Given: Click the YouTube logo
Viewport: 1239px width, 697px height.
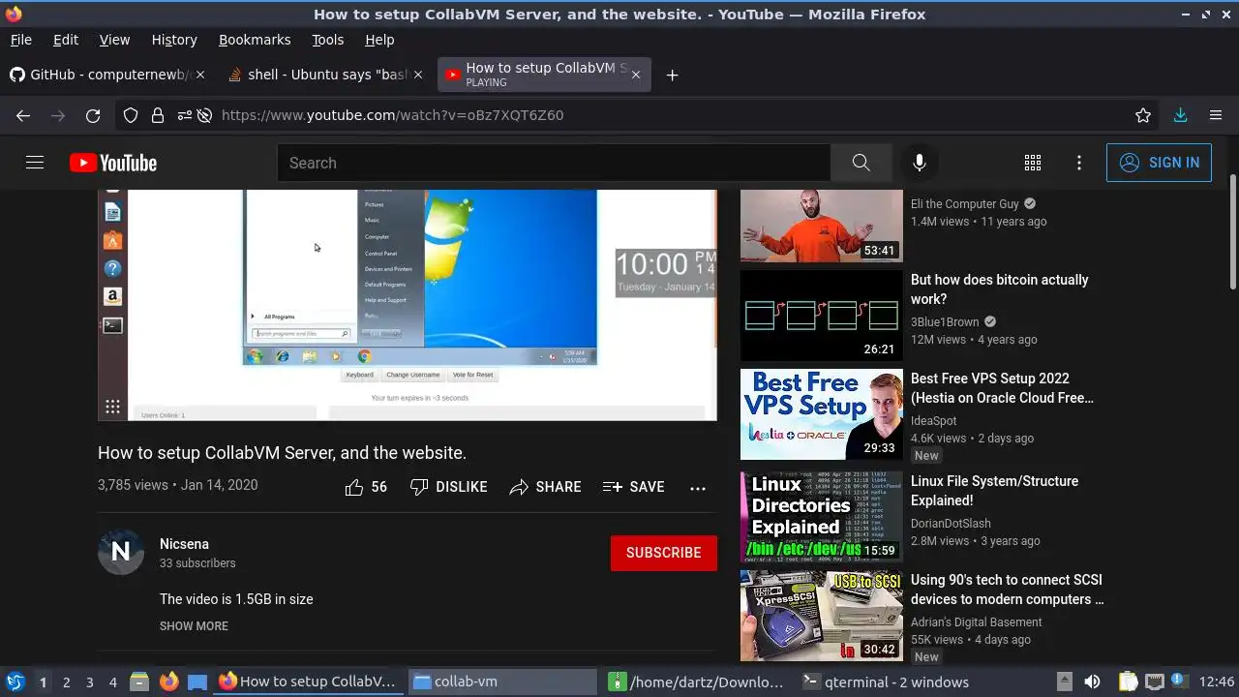Looking at the screenshot, I should point(113,163).
